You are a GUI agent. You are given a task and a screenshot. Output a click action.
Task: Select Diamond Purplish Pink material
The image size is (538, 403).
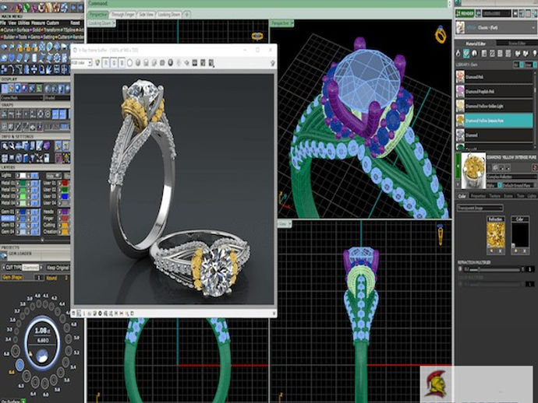tap(494, 92)
